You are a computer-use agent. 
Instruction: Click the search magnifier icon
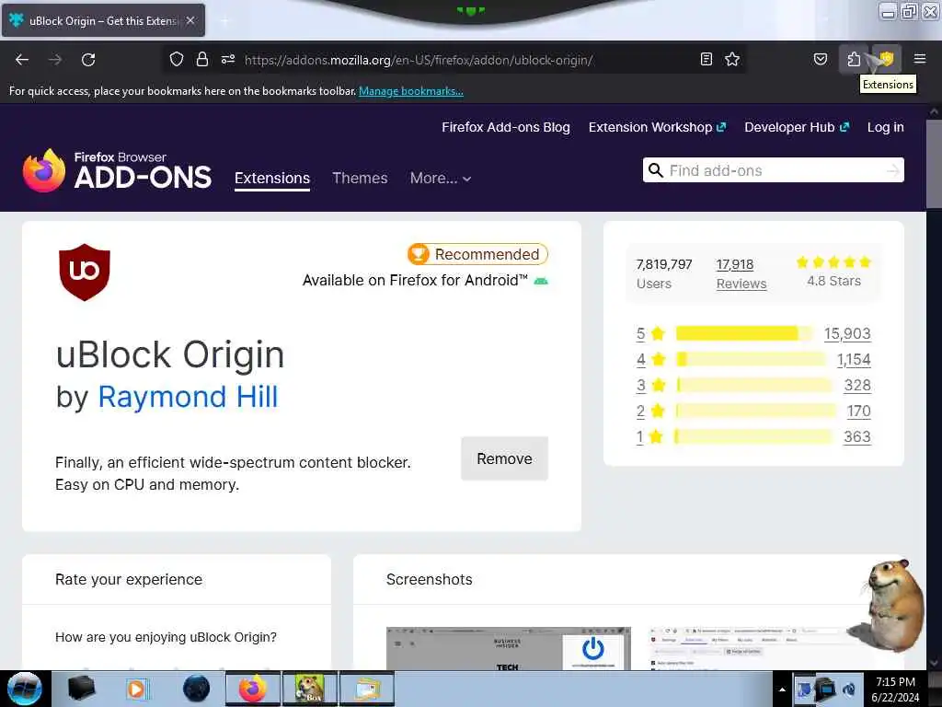(x=656, y=170)
